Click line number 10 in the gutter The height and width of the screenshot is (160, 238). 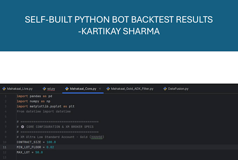[5, 142]
